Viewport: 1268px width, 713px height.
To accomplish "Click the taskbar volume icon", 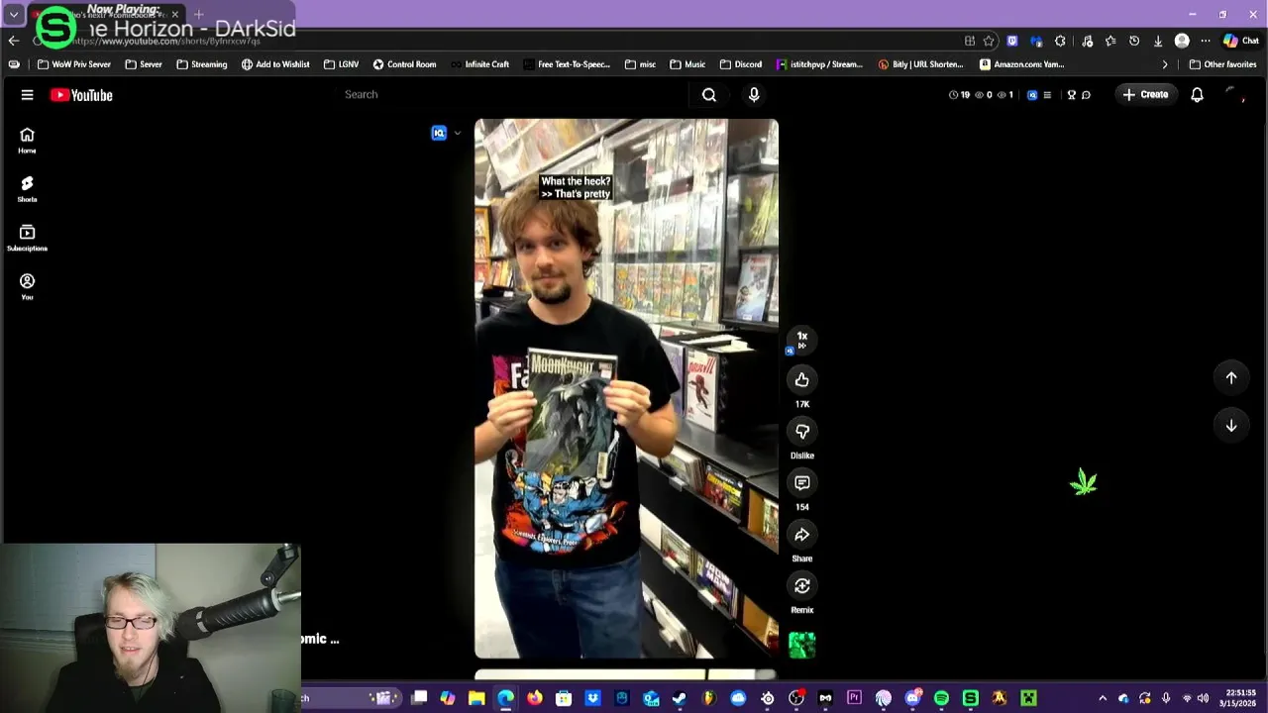I will 1203,698.
